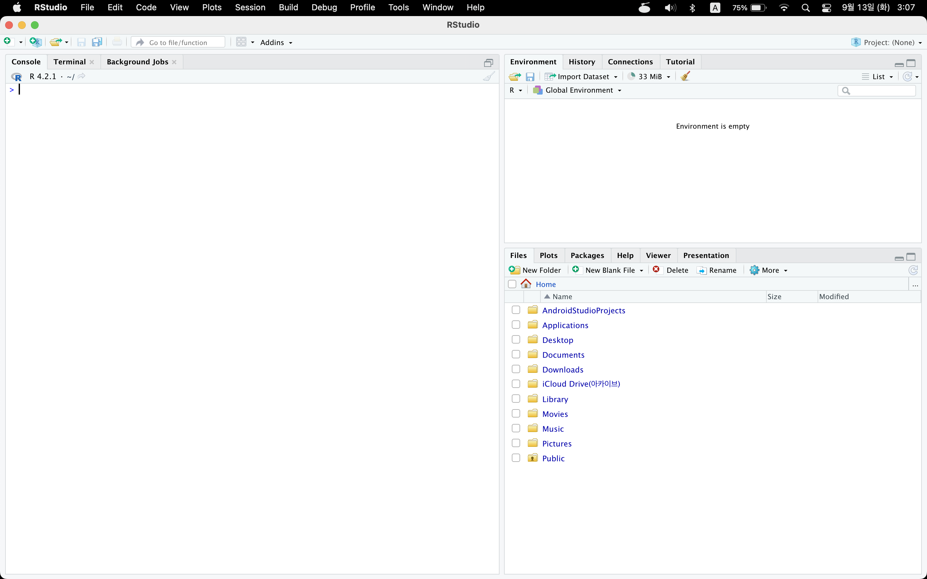Click the New File icon in toolbar

(x=8, y=42)
